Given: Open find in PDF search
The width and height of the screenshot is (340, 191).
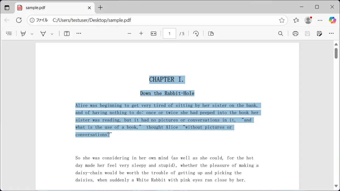Looking at the screenshot, I should pos(280,33).
